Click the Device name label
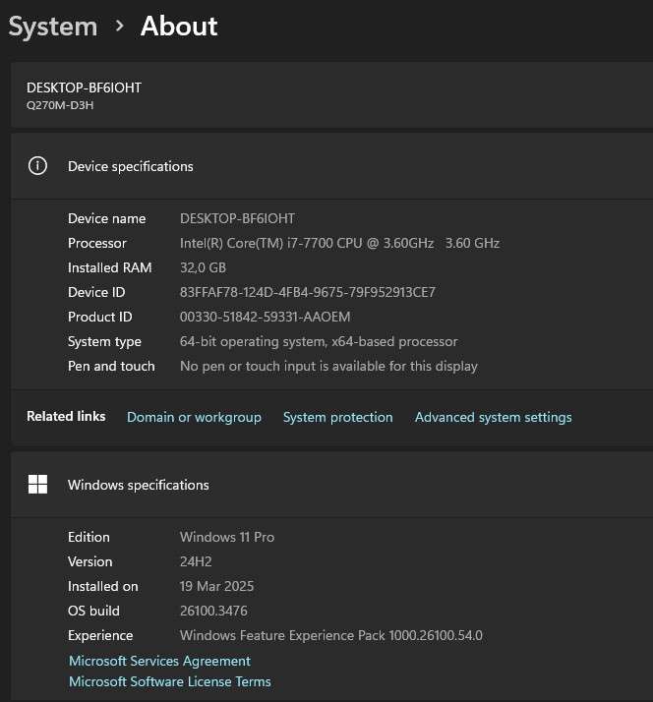 tap(106, 218)
